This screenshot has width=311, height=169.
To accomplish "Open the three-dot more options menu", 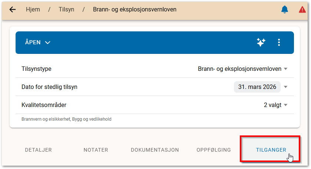I will (x=279, y=42).
